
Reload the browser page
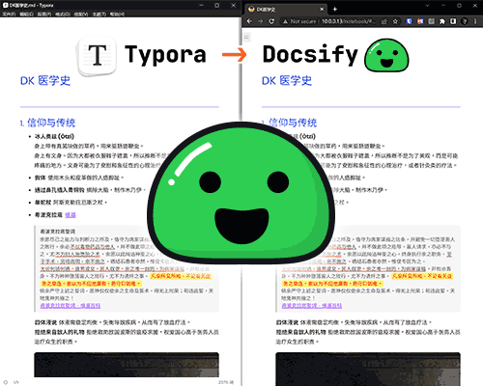(x=271, y=21)
